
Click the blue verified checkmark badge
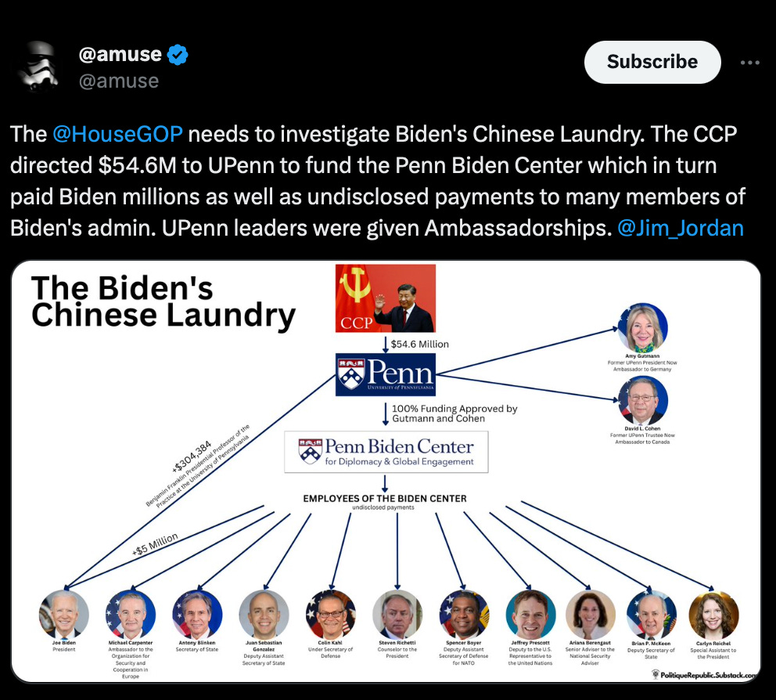(177, 55)
